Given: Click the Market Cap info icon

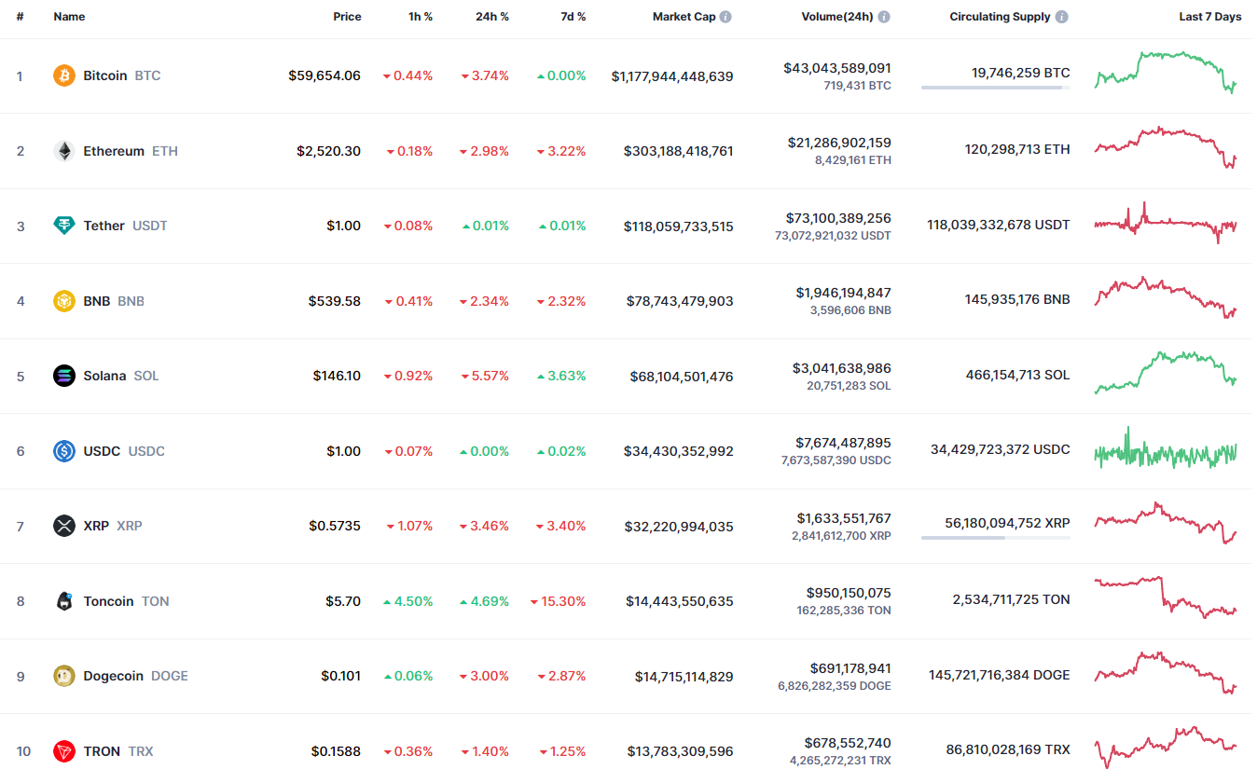Looking at the screenshot, I should coord(725,17).
